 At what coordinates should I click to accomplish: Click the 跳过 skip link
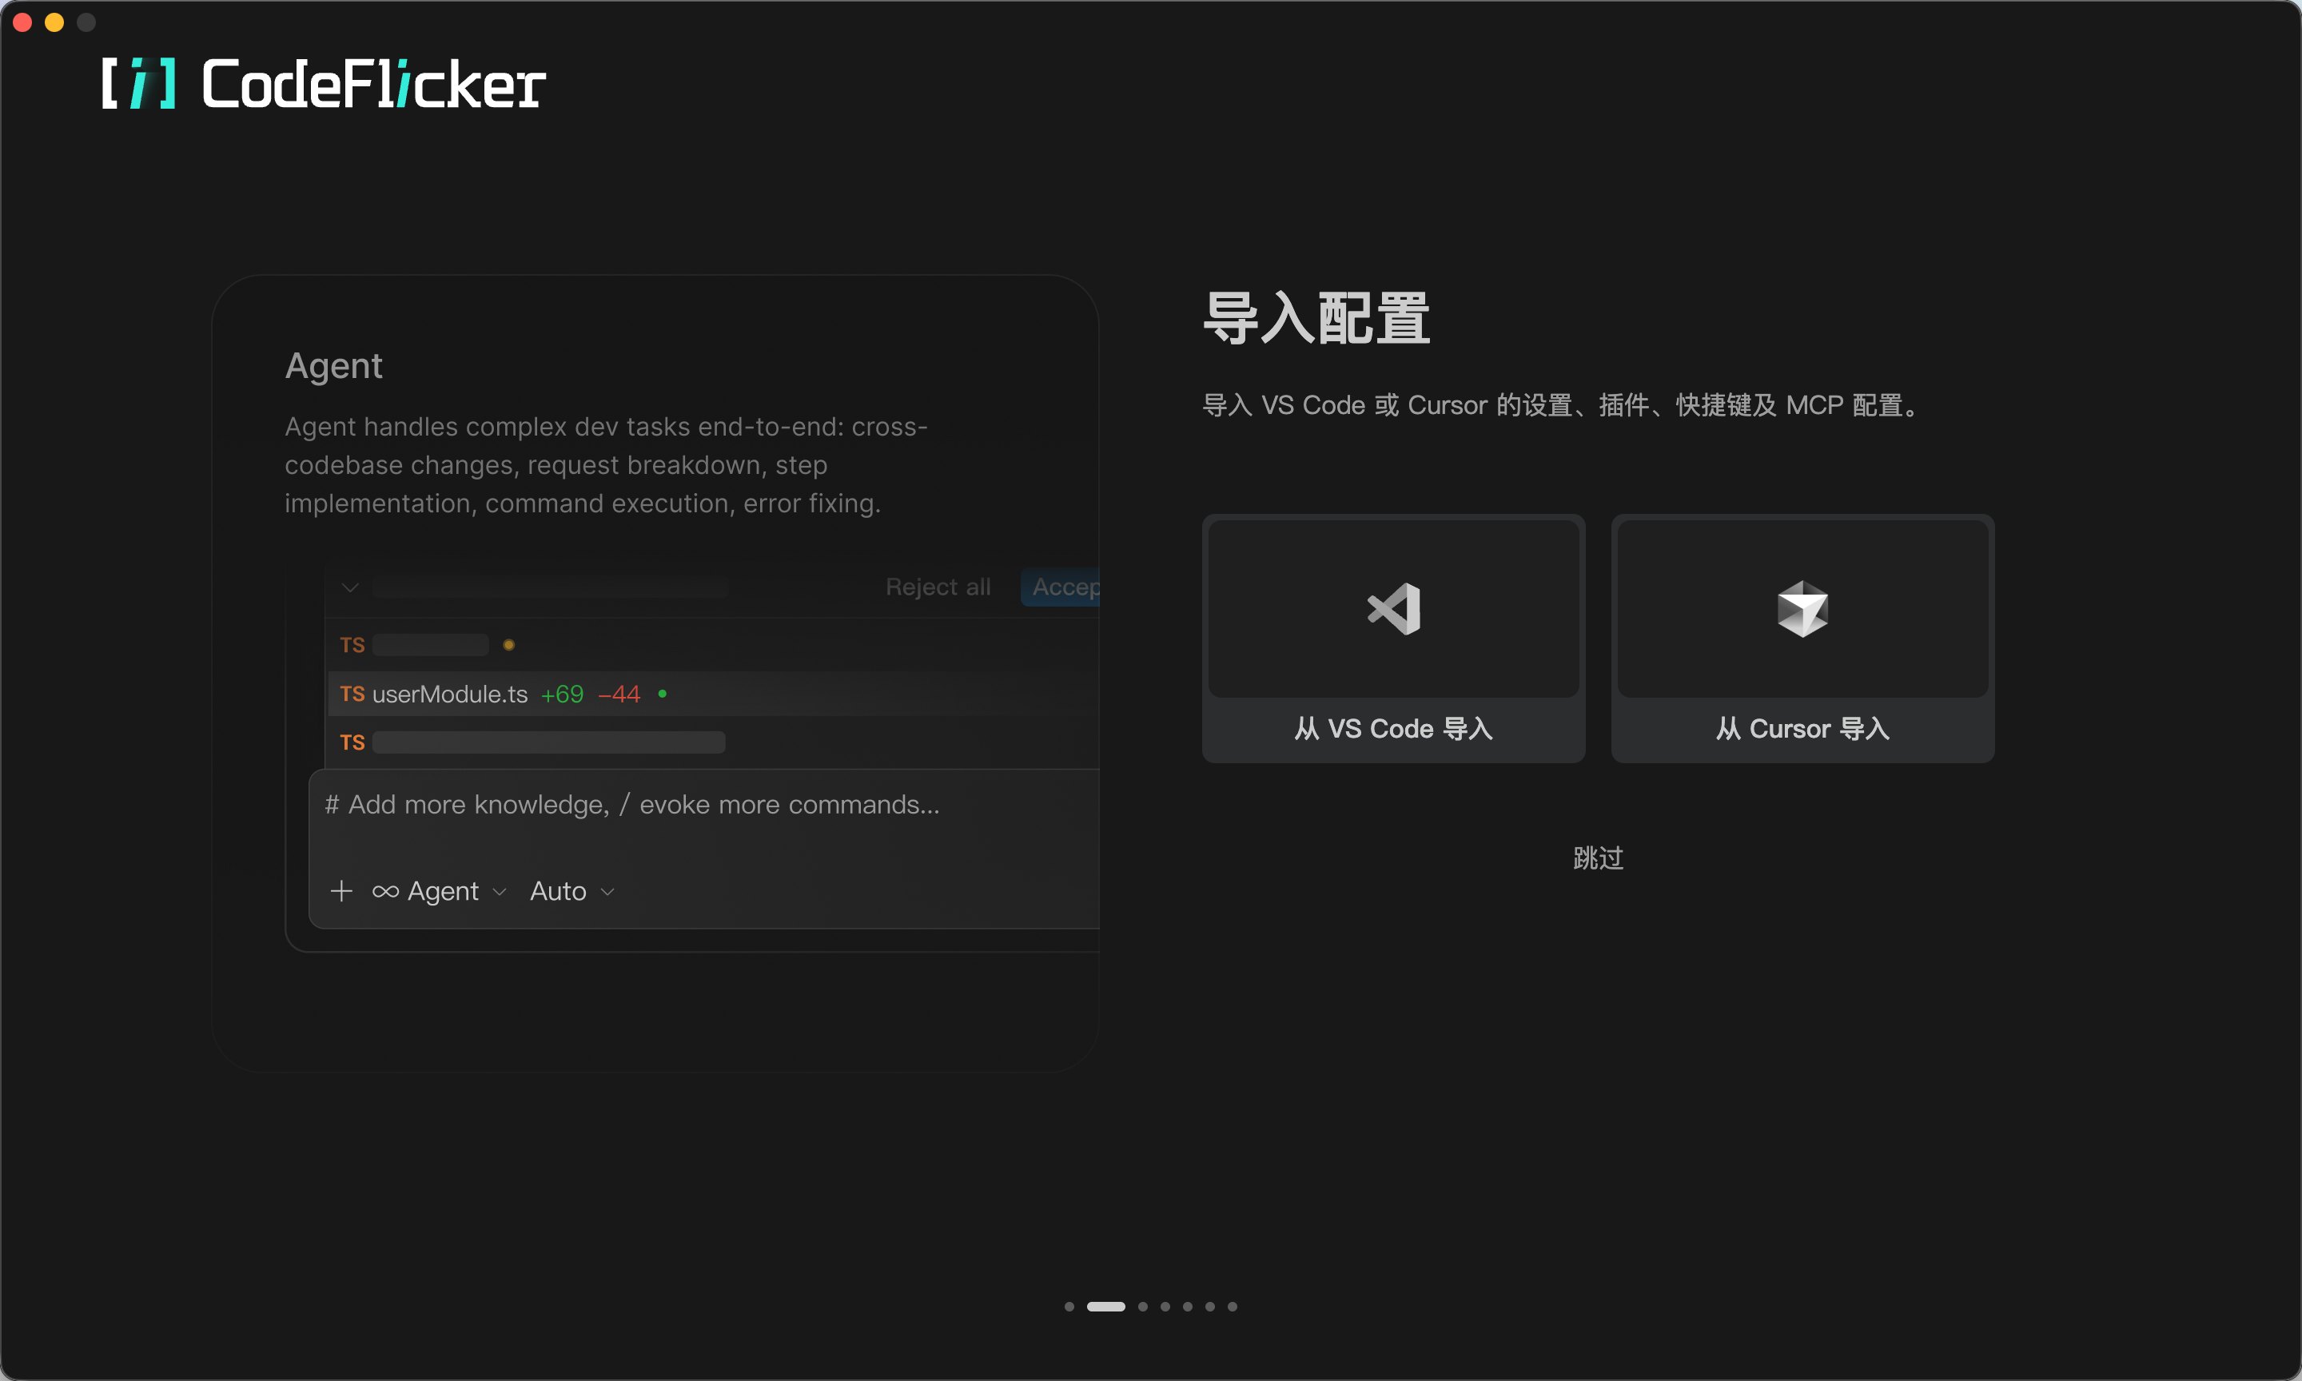point(1598,858)
